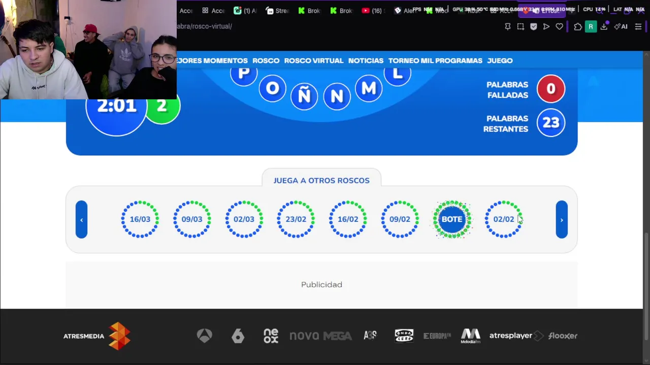Switch to the YouTube (16) tab

pos(372,11)
